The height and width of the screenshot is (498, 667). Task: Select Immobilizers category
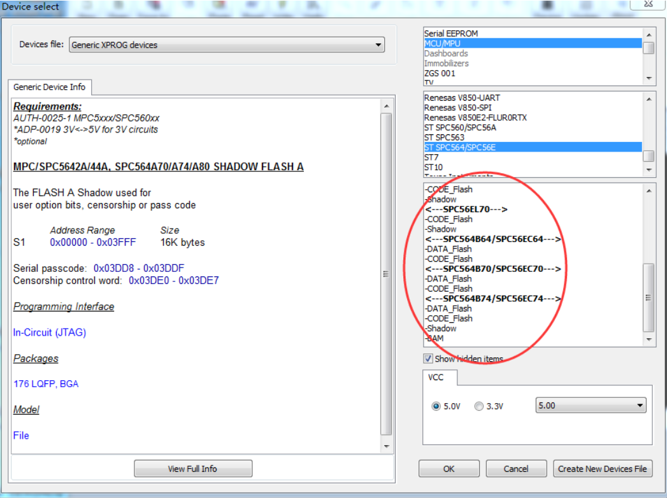point(533,64)
